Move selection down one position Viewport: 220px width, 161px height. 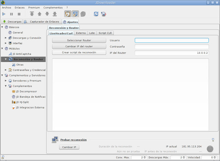[47, 14]
